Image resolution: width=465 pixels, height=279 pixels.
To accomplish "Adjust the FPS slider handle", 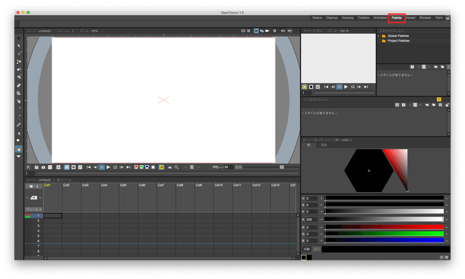I will [x=282, y=167].
